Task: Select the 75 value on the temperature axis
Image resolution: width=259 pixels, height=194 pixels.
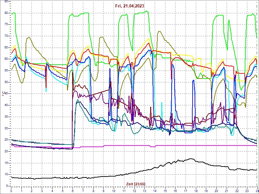Action: pyautogui.click(x=6, y=25)
